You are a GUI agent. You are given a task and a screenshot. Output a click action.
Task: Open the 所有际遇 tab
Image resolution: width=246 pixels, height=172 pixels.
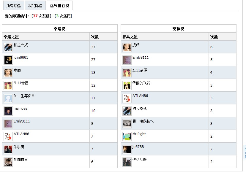click(x=13, y=6)
